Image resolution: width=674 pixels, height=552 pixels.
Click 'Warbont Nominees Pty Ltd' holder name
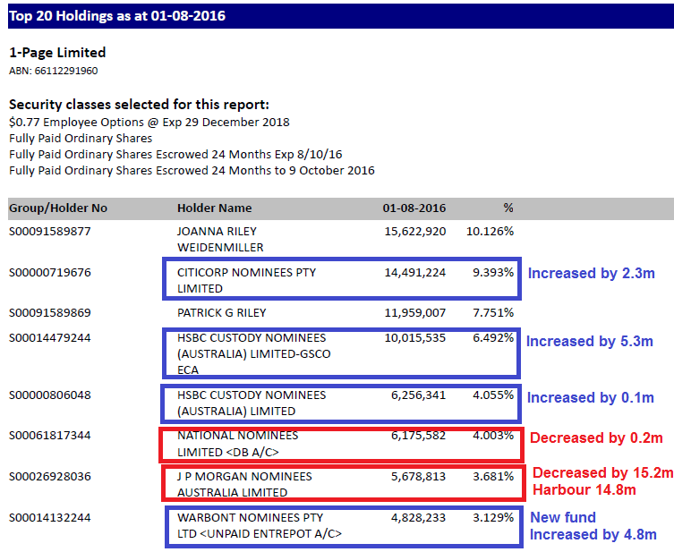260,526
